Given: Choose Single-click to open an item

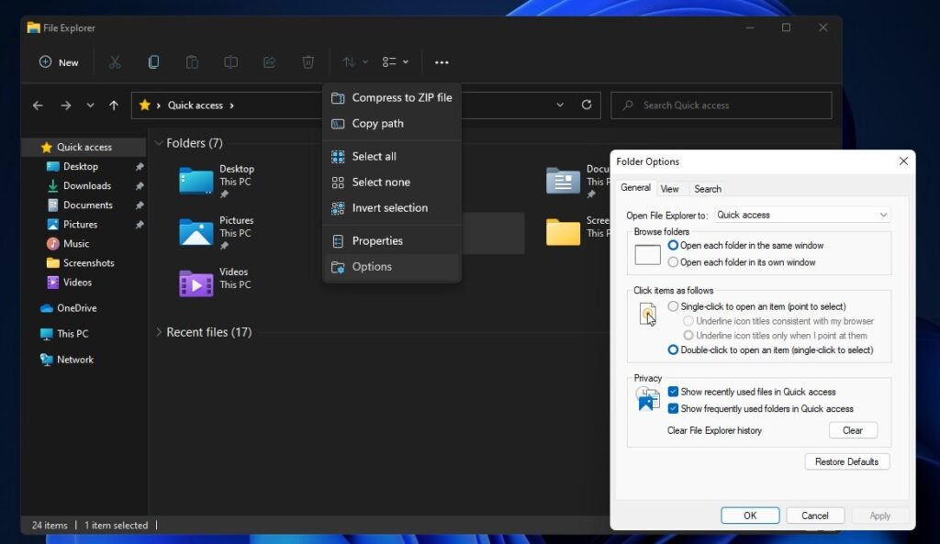Looking at the screenshot, I should pos(674,306).
